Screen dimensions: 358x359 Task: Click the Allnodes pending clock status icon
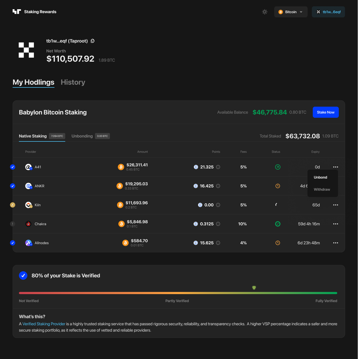point(278,243)
